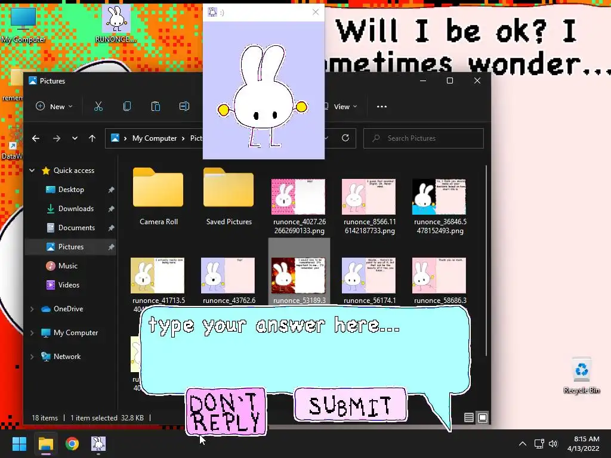Open the View dropdown menu
Viewport: 611px width, 458px height.
[340, 106]
